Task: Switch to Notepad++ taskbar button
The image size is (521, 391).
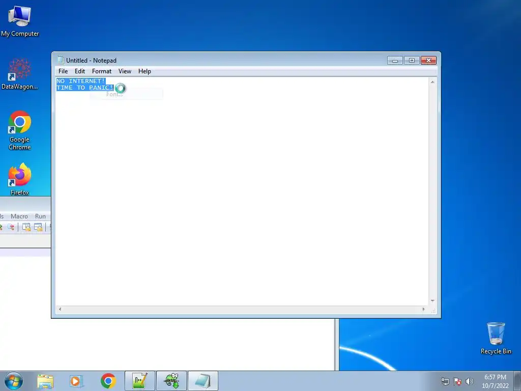Action: [x=140, y=381]
